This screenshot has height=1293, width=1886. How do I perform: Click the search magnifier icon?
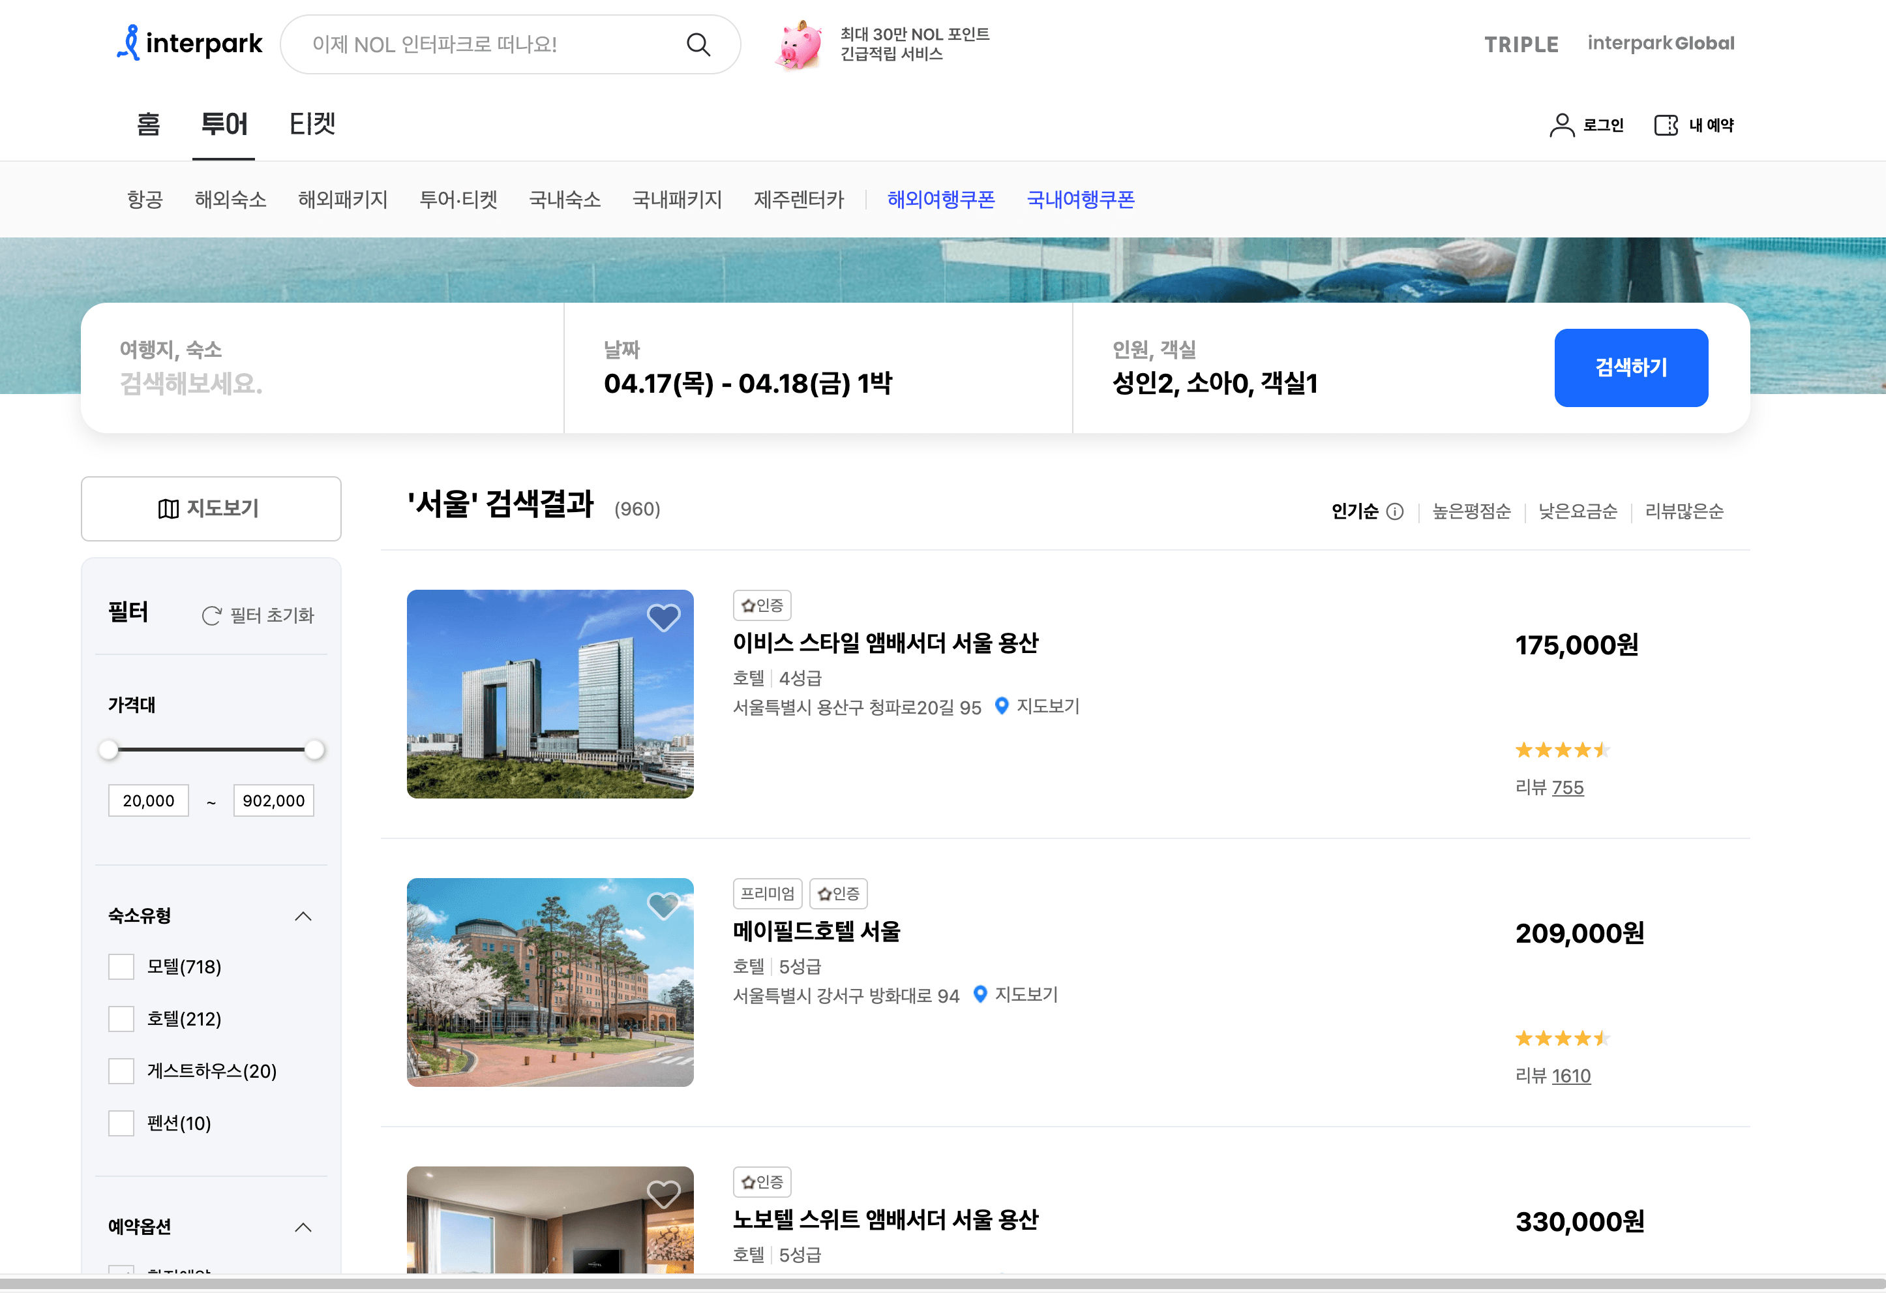pyautogui.click(x=698, y=44)
